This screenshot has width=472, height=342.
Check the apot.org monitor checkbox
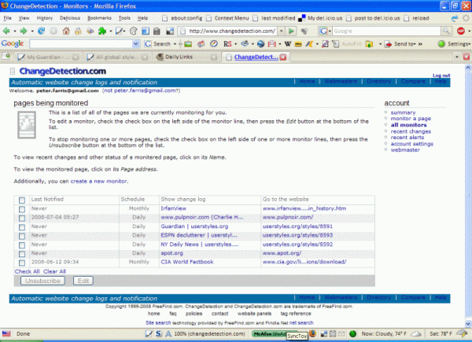tap(22, 254)
